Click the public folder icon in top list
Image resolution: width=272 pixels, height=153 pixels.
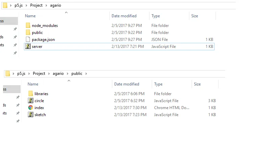[x=28, y=33]
